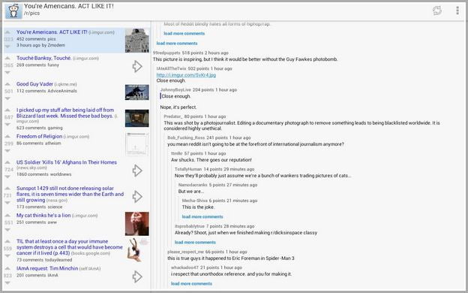This screenshot has height=293, width=468.
Task: Open the 'Good Guy Vader' post title
Action: click(34, 84)
